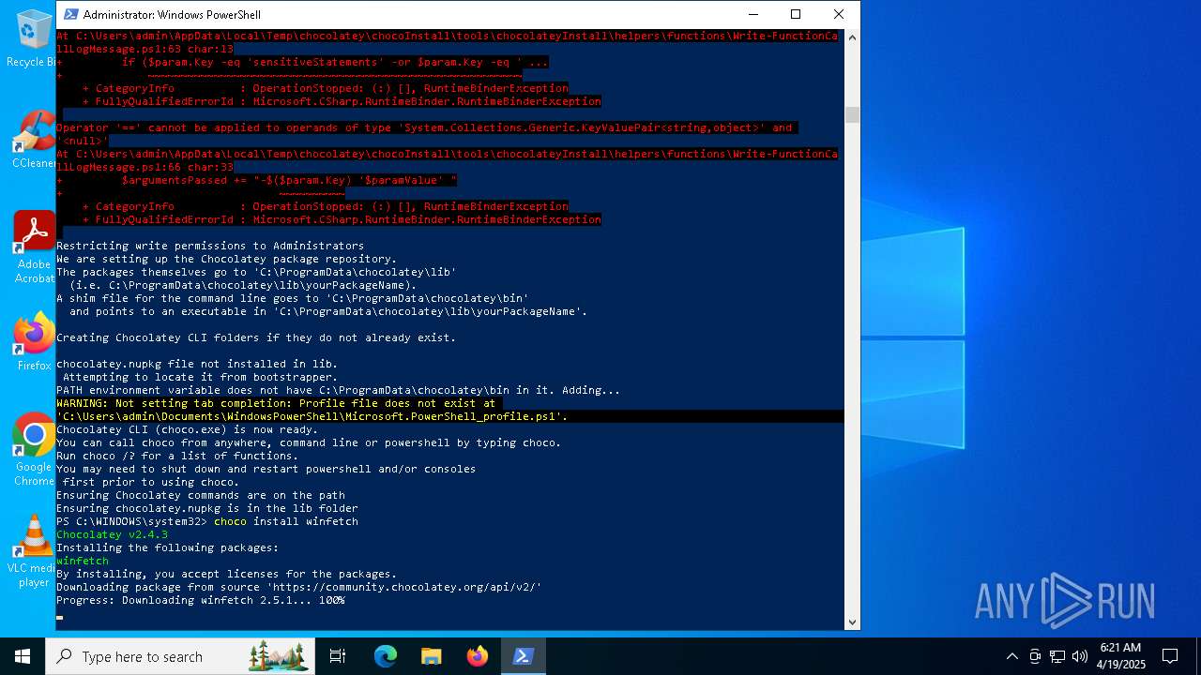Viewport: 1201px width, 675px height.
Task: Open the Google Chrome desktop shortcut
Action: click(x=33, y=449)
